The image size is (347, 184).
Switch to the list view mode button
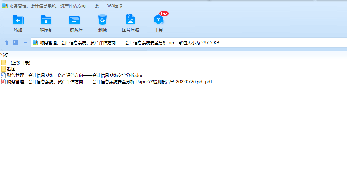pyautogui.click(x=25, y=42)
